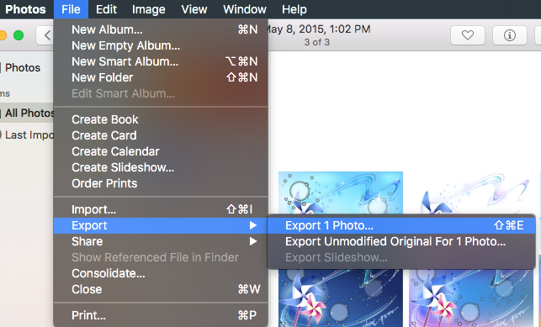This screenshot has width=541, height=327.
Task: Select Photos in the sidebar
Action: click(x=23, y=67)
